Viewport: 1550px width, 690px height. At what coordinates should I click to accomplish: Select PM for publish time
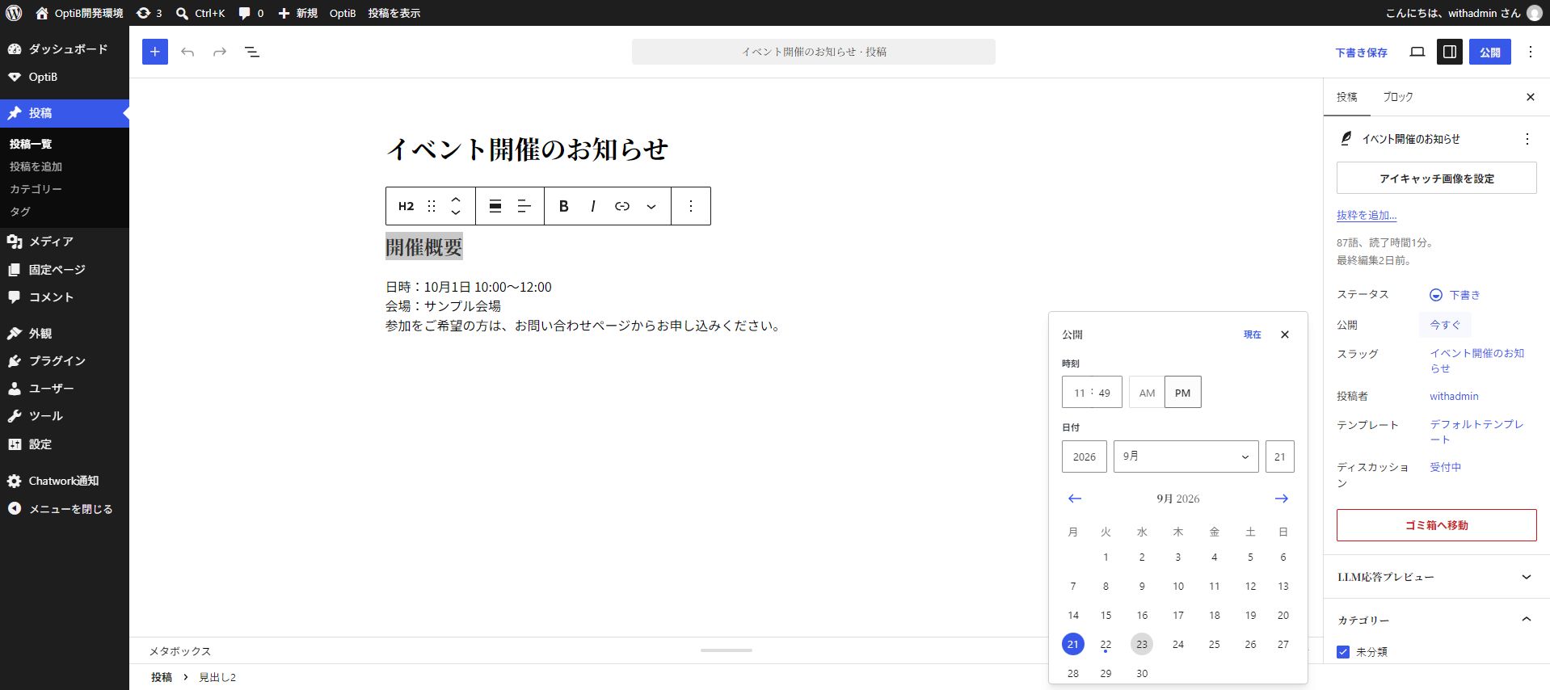1183,393
